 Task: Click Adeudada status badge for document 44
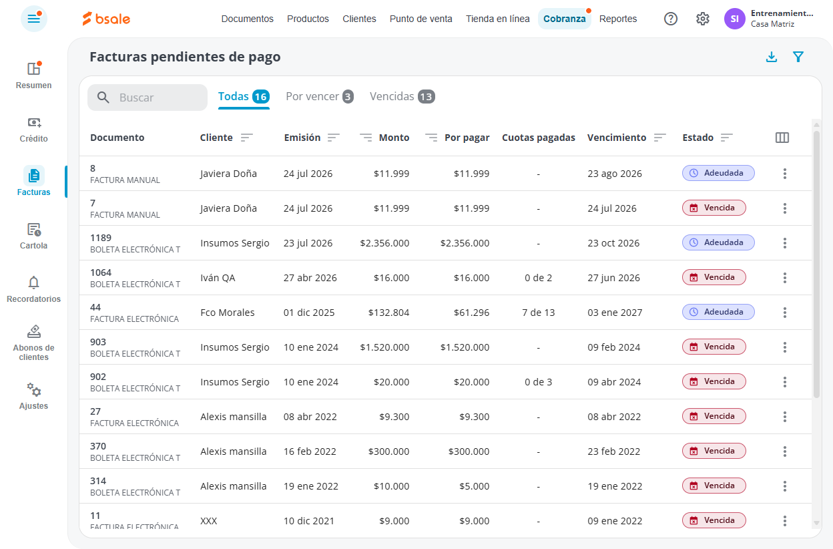718,312
